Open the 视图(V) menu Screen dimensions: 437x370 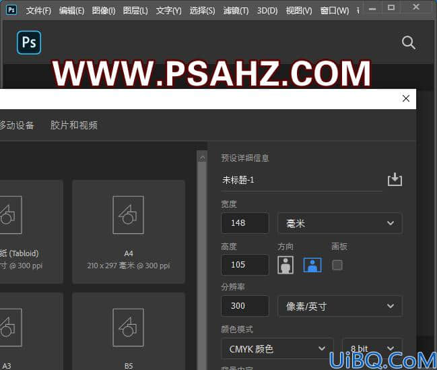(299, 11)
